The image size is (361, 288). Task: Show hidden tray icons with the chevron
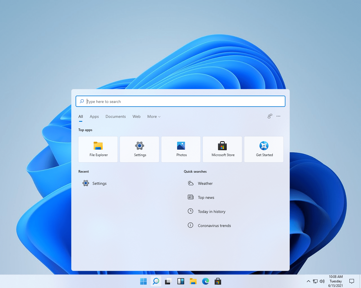click(x=308, y=281)
